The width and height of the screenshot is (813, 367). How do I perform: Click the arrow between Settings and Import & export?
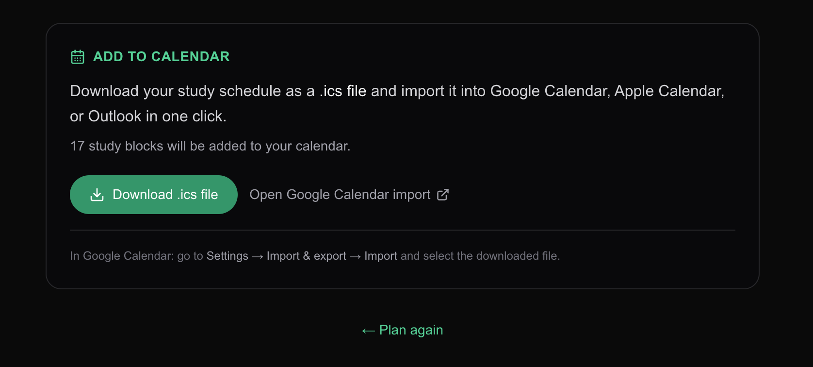coord(258,256)
